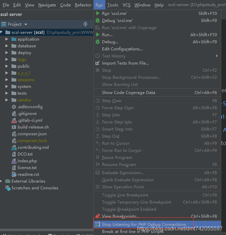Screen dimensions: 226x235
Task: Open the Code menu
Action: pyautogui.click(x=65, y=5)
